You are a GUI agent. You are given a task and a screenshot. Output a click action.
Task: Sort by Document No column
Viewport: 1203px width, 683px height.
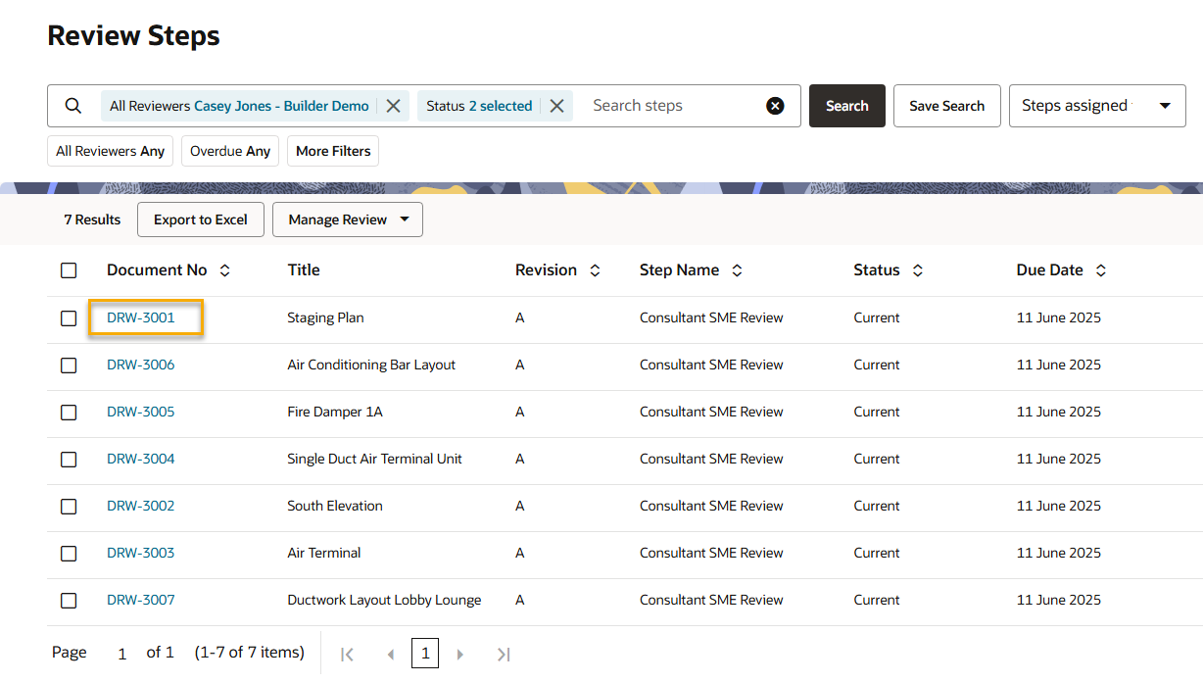click(225, 270)
